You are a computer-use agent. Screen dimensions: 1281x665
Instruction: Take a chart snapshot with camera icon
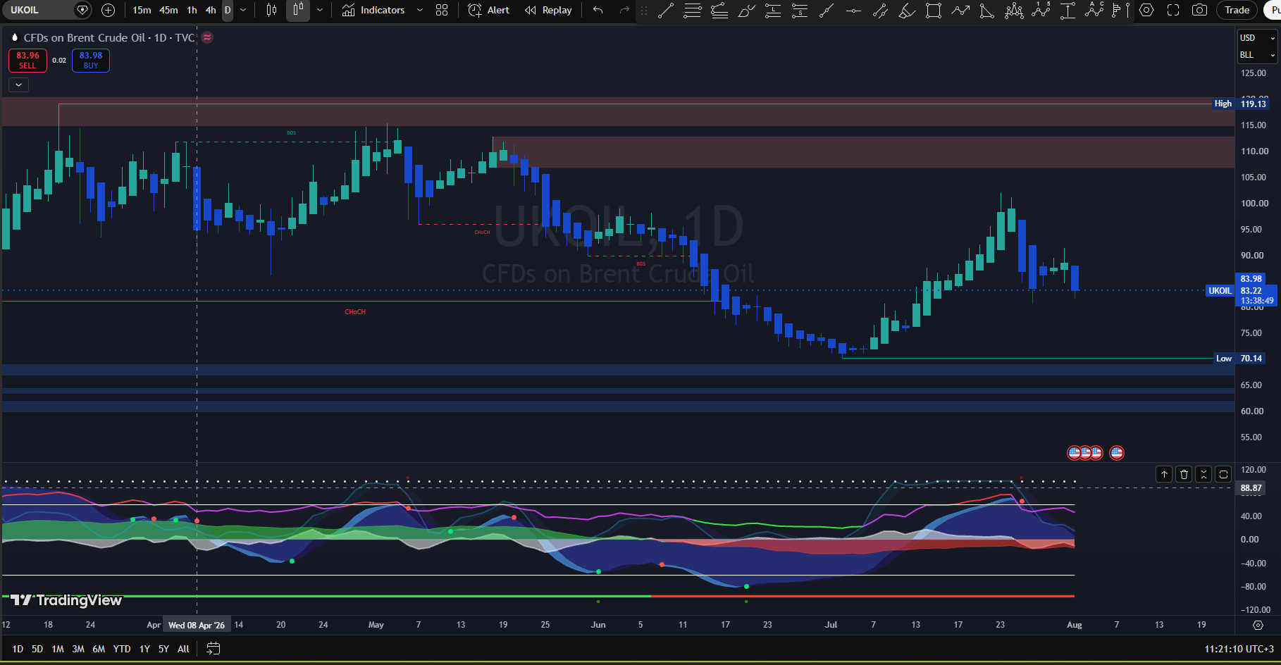click(x=1199, y=10)
